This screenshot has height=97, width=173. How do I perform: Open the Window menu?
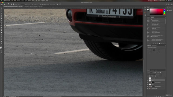(43, 1)
